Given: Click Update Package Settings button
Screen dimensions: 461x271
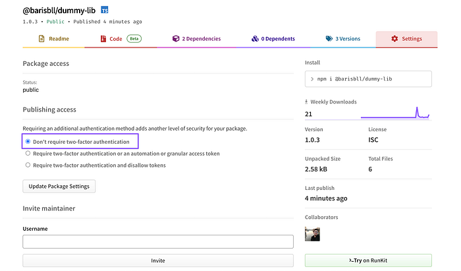Looking at the screenshot, I should point(59,186).
